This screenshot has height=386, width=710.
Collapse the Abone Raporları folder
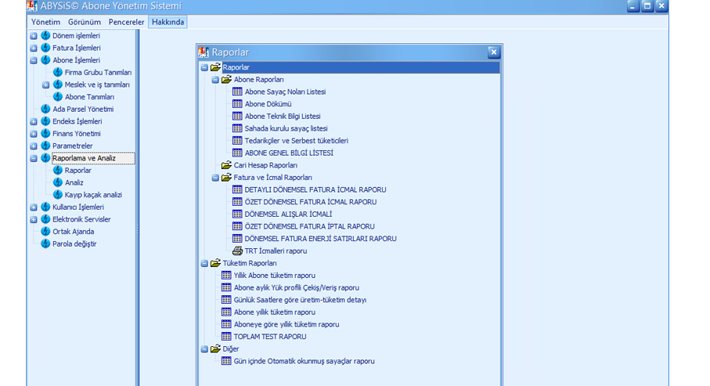(215, 80)
